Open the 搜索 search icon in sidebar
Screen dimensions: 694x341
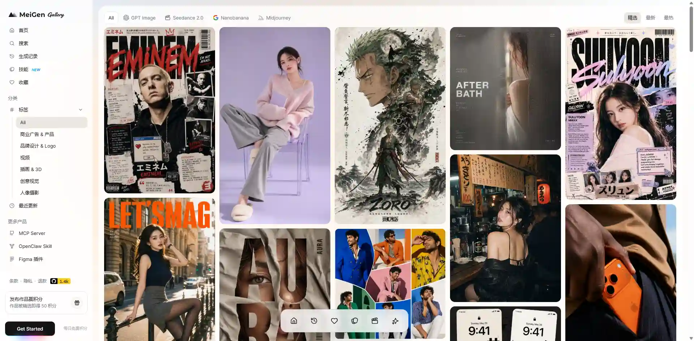click(x=12, y=43)
